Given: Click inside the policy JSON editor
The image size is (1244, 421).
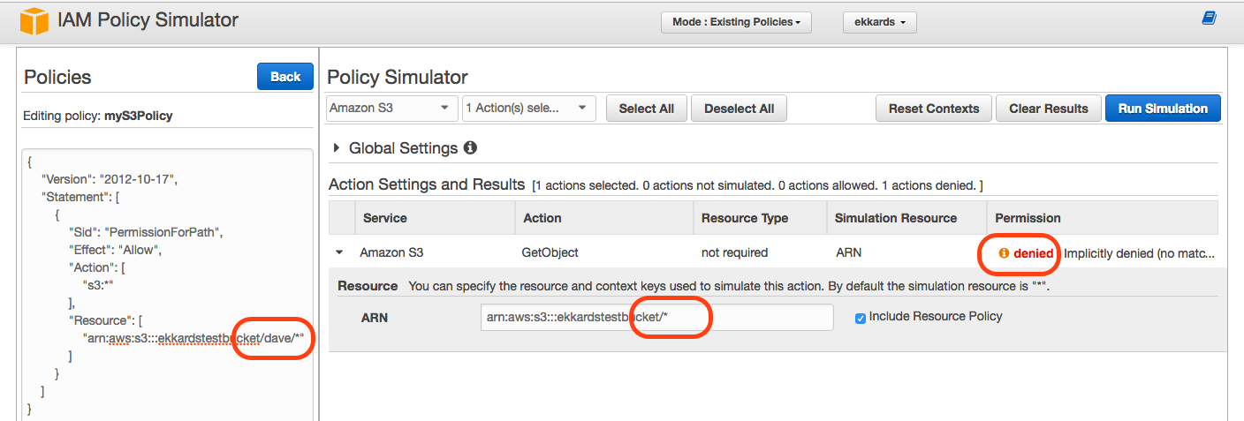Looking at the screenshot, I should coord(168,284).
